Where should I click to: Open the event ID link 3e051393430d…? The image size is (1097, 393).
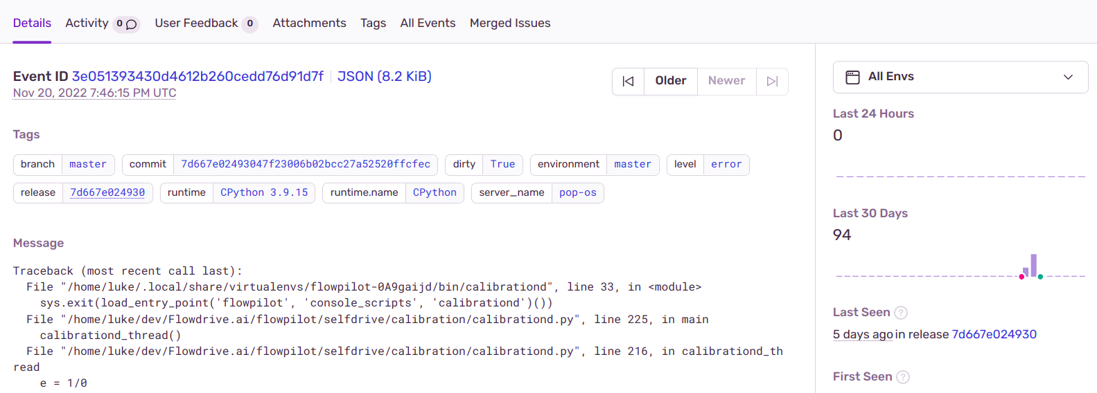pyautogui.click(x=198, y=76)
